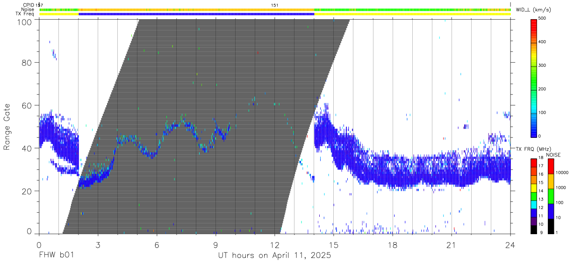Click the spectral width gradient colorbar
574x265 pixels.
534,78
